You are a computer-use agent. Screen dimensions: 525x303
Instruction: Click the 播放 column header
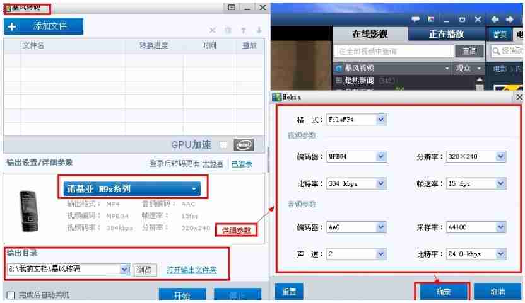pos(249,45)
